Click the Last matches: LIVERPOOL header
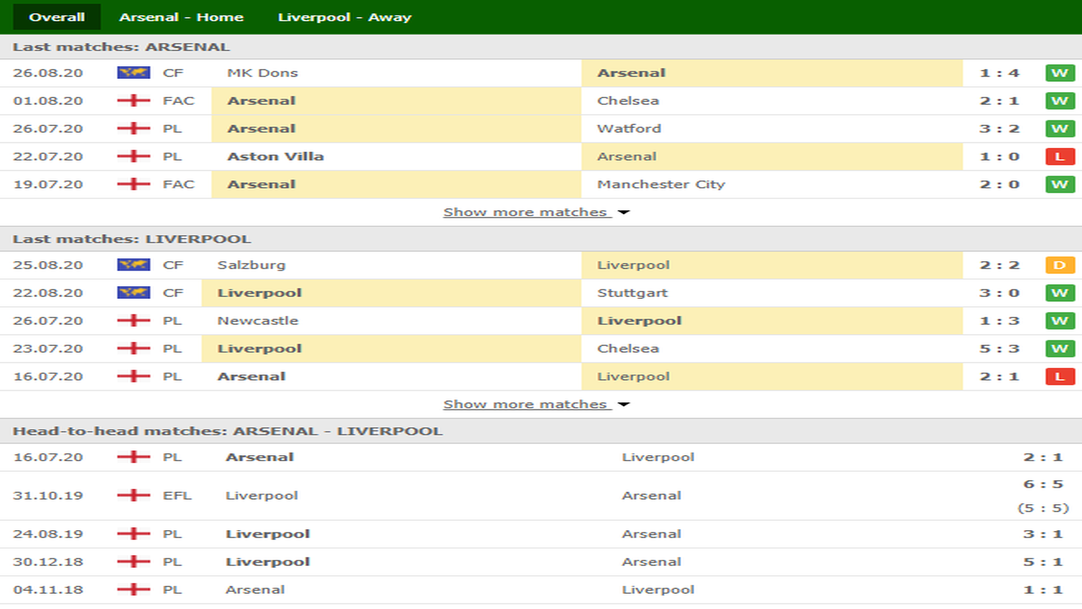The image size is (1082, 609). point(132,239)
